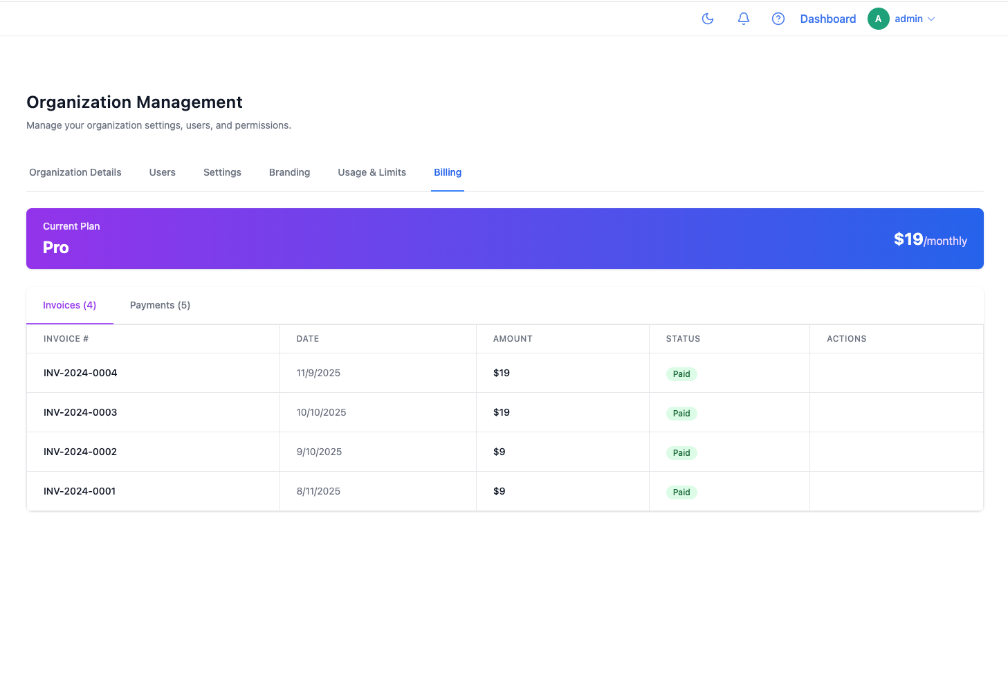The width and height of the screenshot is (1008, 682).
Task: Toggle dark mode with the moon icon
Action: point(707,19)
